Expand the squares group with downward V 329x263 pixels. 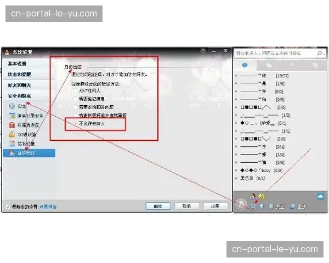(236, 139)
